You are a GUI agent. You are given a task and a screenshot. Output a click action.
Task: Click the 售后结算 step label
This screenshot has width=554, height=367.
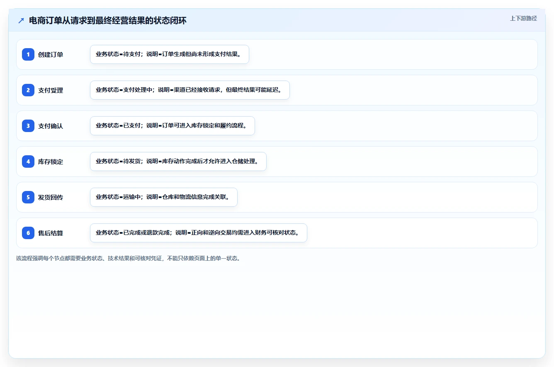pos(51,233)
